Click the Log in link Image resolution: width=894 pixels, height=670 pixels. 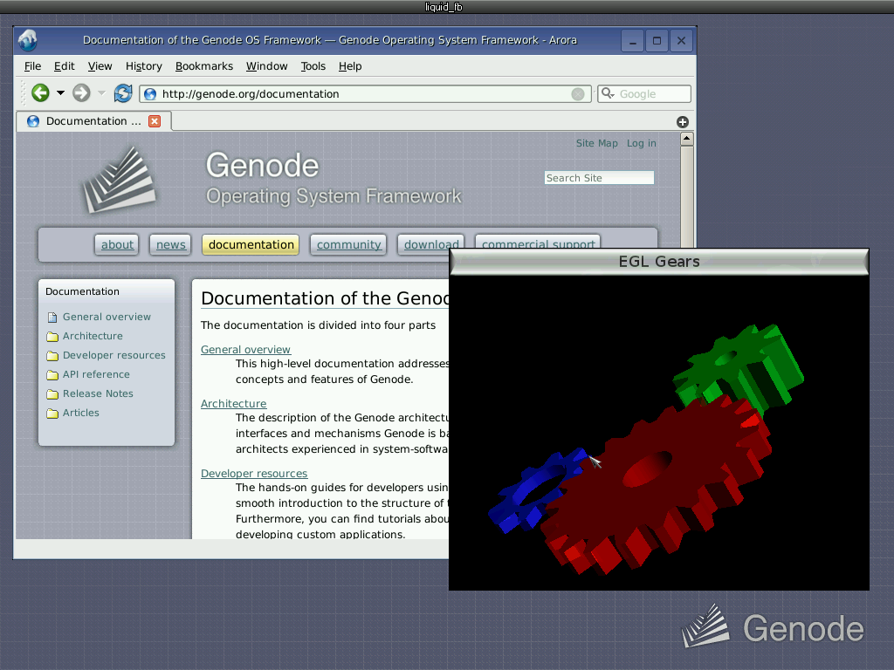[x=641, y=143]
